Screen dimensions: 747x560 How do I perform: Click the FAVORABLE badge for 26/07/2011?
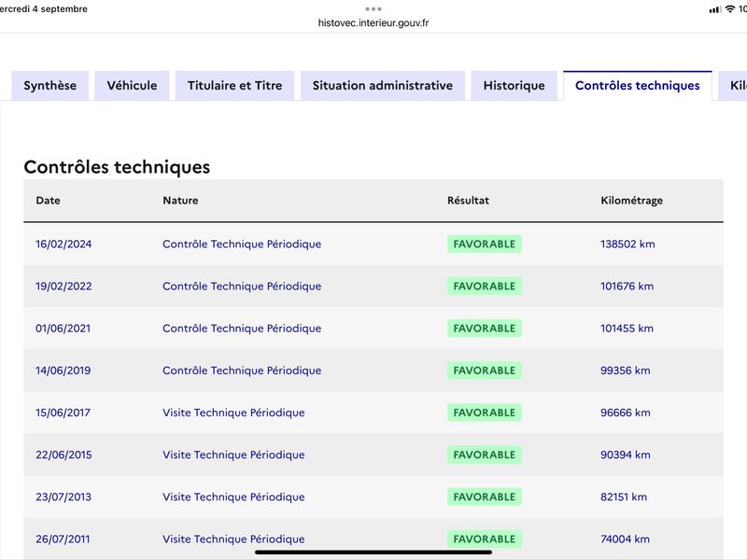[484, 539]
